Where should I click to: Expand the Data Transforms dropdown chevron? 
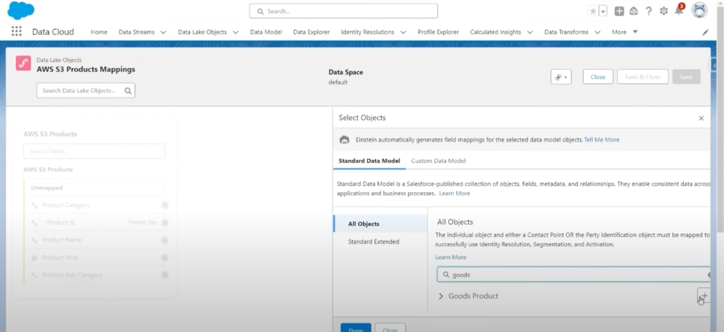597,32
